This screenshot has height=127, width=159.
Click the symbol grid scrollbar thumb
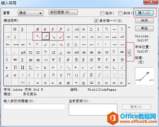tap(129, 53)
